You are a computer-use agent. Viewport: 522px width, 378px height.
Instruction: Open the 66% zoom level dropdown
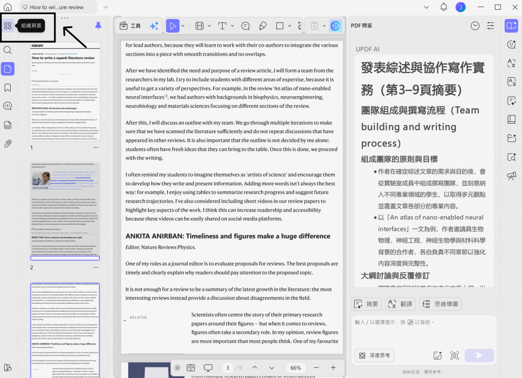point(296,368)
